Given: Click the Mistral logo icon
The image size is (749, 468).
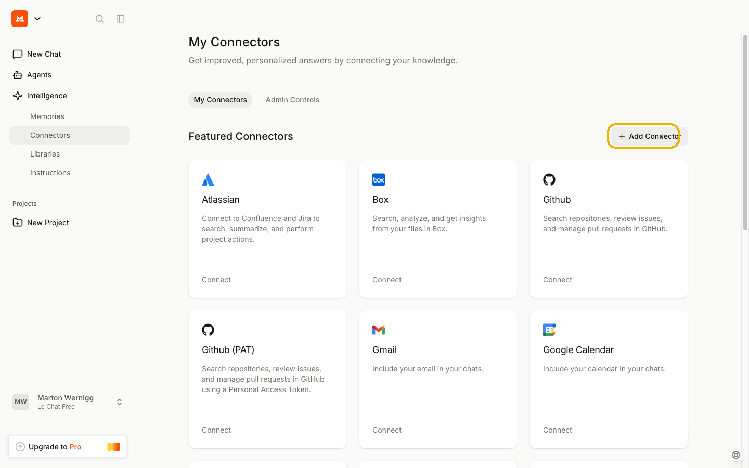Looking at the screenshot, I should tap(20, 19).
